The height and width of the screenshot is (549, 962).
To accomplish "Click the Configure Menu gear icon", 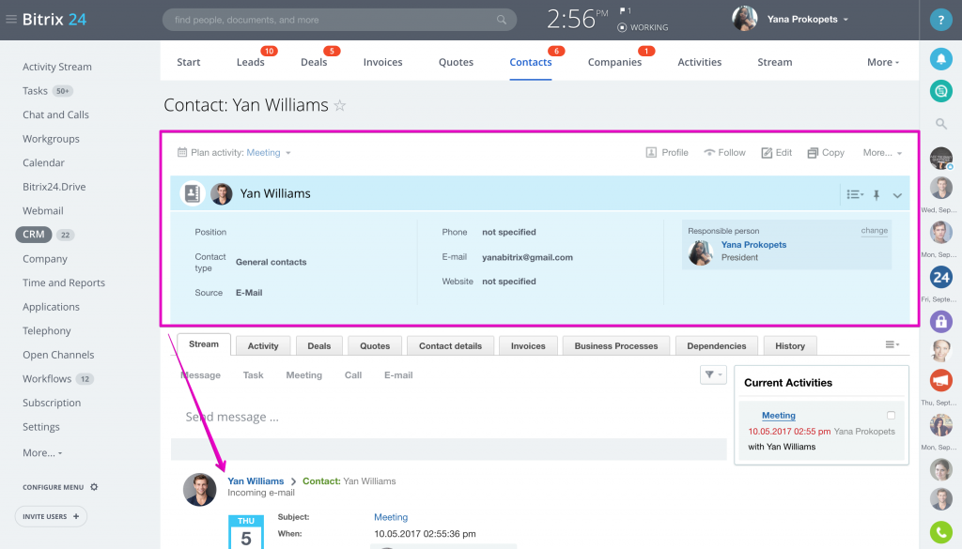I will 94,487.
